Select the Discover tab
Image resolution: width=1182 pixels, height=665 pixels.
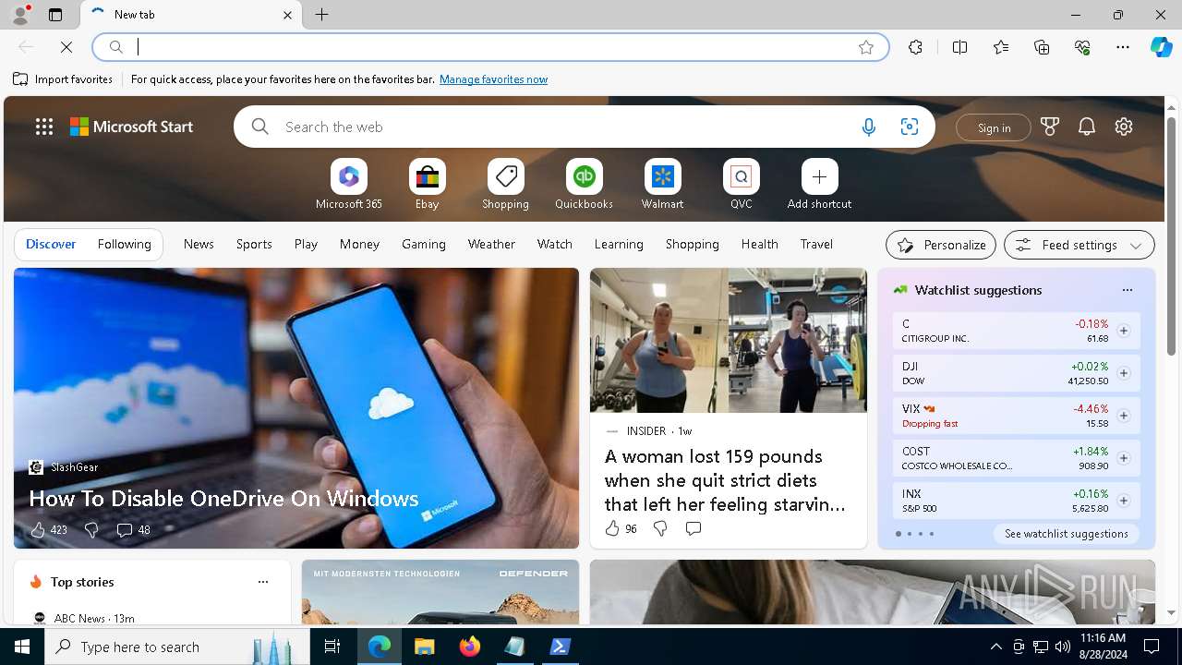tap(51, 244)
